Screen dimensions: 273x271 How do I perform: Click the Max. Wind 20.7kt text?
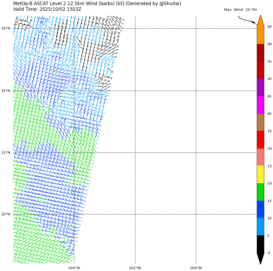[240, 10]
